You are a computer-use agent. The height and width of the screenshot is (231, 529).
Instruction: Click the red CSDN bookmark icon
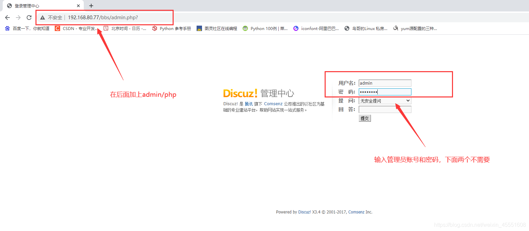(57, 29)
